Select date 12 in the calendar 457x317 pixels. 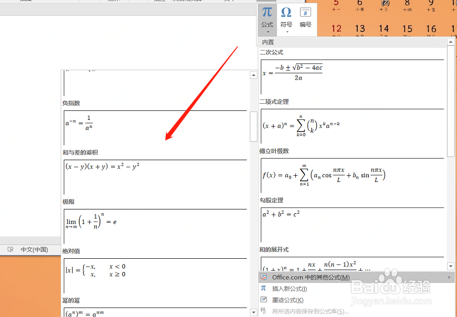click(x=336, y=28)
